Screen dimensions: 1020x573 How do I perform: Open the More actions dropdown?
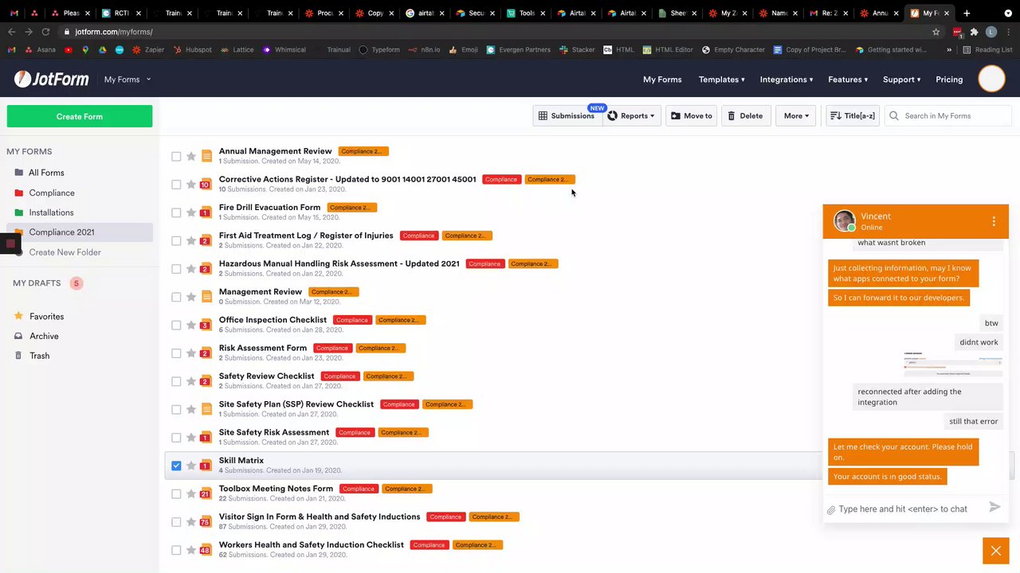pos(795,116)
